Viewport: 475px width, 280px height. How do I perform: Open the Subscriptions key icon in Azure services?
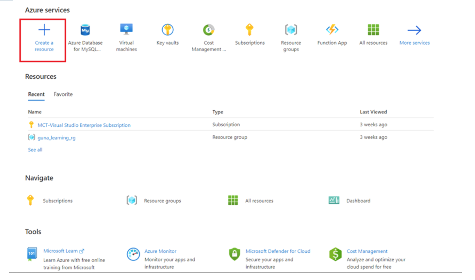point(250,30)
